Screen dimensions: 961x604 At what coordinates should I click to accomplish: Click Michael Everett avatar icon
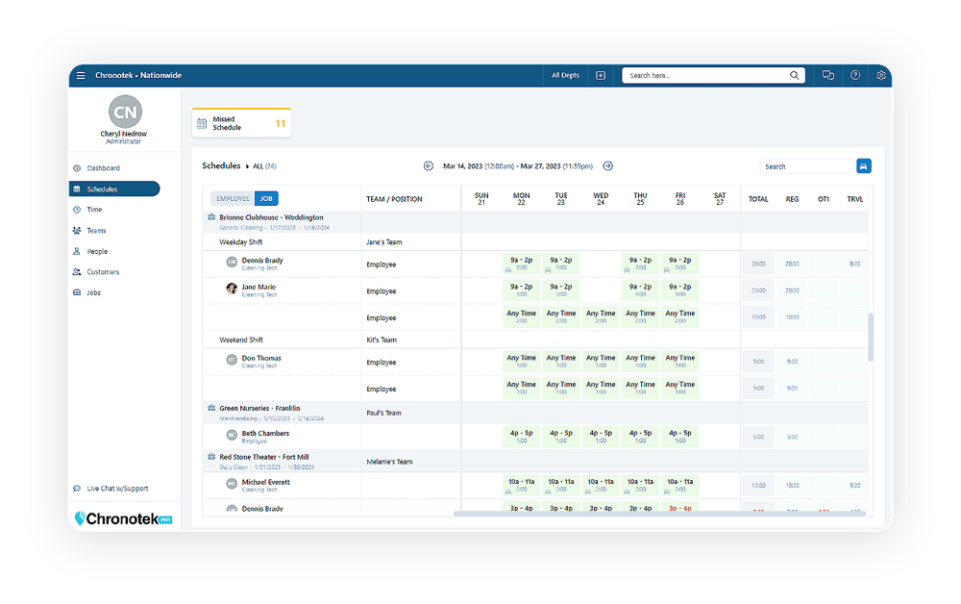coord(232,484)
